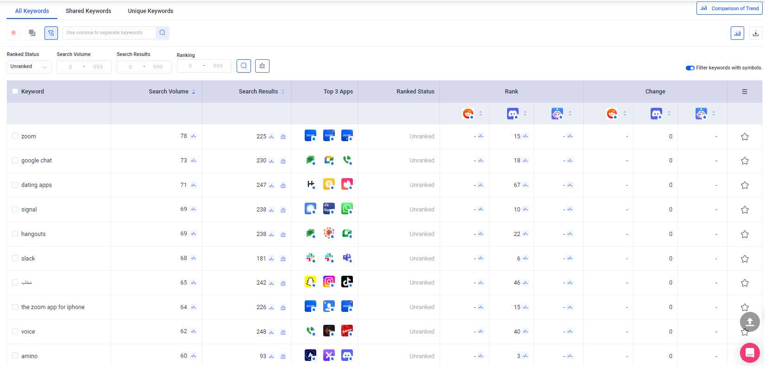Check the zoom keyword checkbox

(15, 136)
